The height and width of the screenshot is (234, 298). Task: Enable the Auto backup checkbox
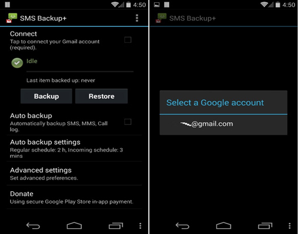point(128,122)
